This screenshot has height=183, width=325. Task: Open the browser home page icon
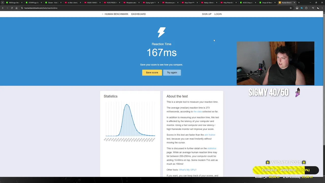(17, 8)
